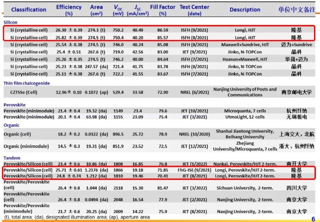Click Maxwell+Sundrive, HJT description

245,44
